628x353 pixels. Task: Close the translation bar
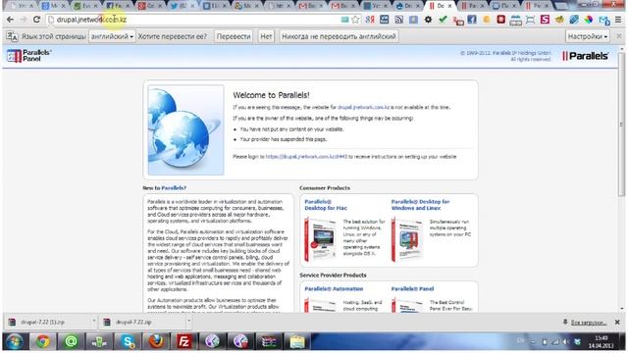coord(619,36)
